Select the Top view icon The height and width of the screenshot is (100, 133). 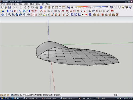click(x=49, y=7)
